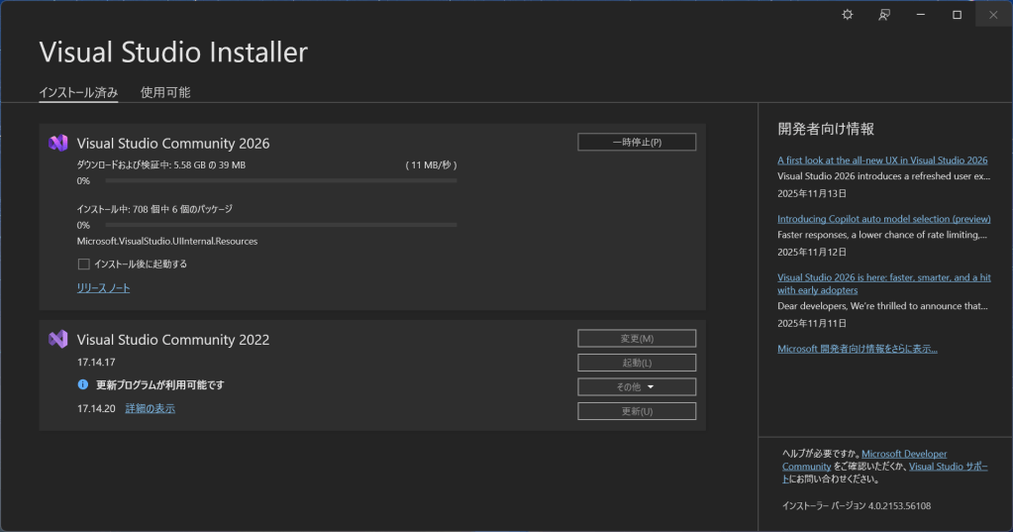1013x532 pixels.
Task: Open the Copilot auto model selection article
Action: (x=883, y=218)
